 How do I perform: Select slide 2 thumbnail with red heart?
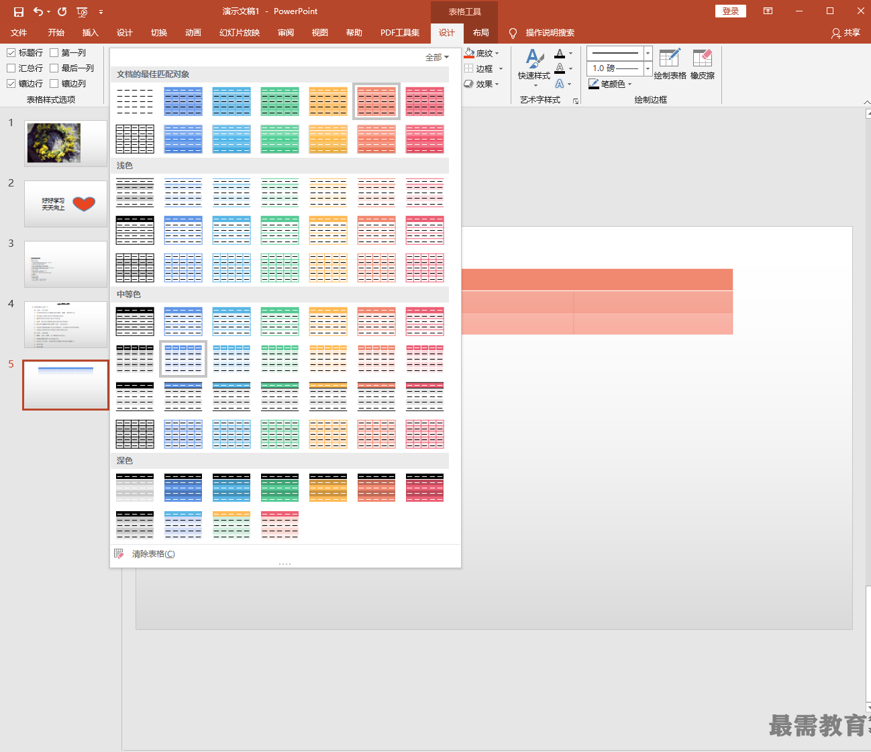point(66,204)
